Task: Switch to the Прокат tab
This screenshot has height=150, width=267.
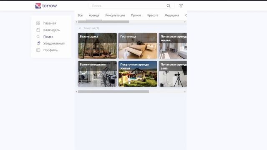Action: pos(136,15)
